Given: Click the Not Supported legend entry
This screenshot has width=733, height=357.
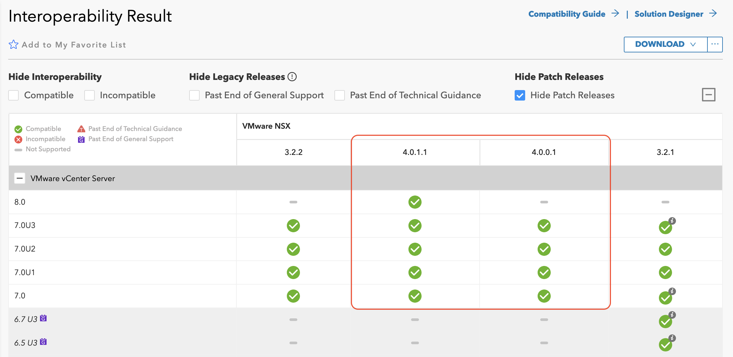Looking at the screenshot, I should [x=43, y=149].
